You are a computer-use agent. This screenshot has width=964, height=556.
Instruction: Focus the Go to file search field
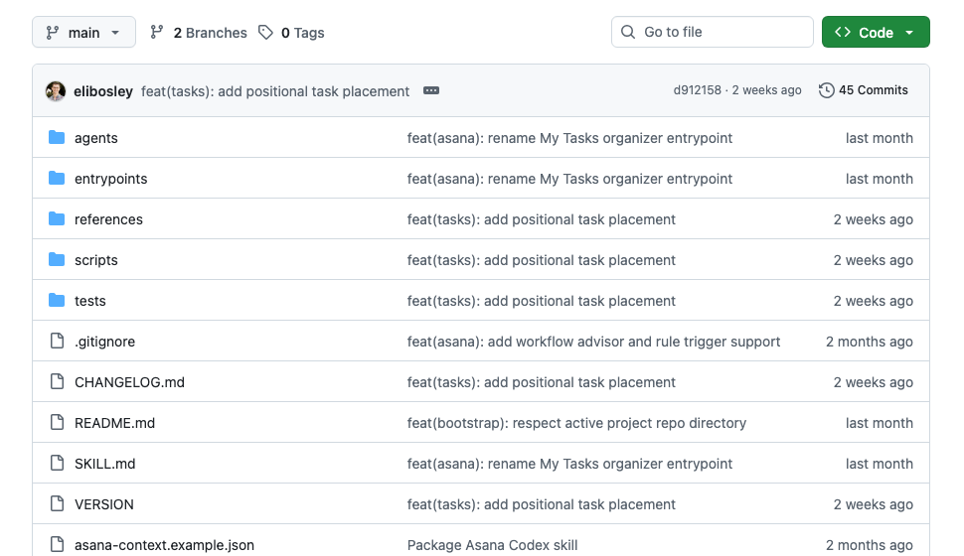pyautogui.click(x=712, y=32)
